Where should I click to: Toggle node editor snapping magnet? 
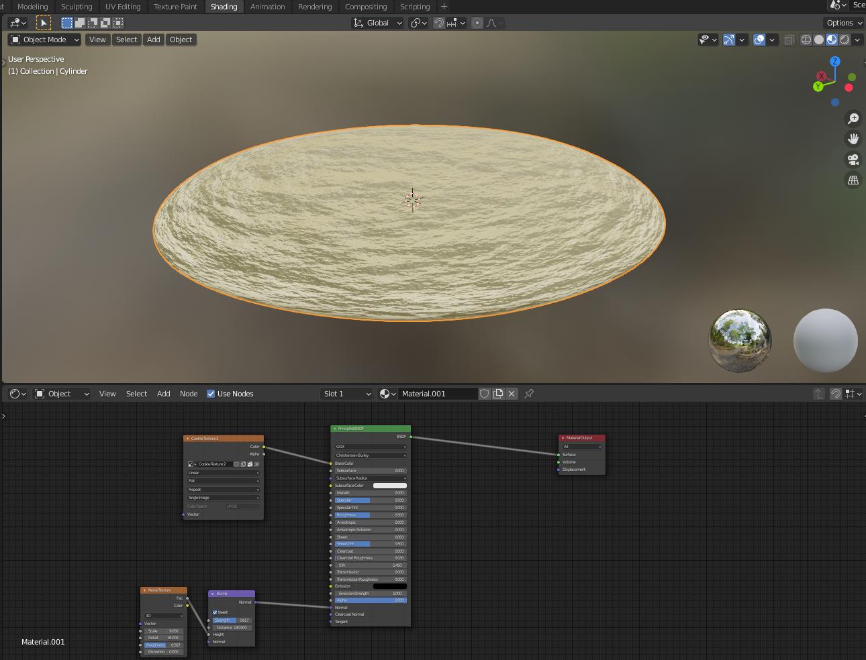[x=836, y=394]
